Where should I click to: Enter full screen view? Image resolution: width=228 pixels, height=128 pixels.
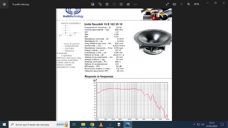coord(167,4)
